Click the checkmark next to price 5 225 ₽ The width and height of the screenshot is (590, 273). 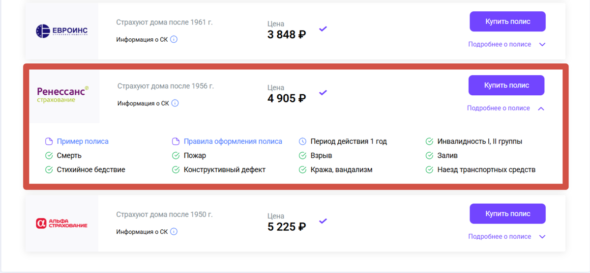(x=323, y=221)
